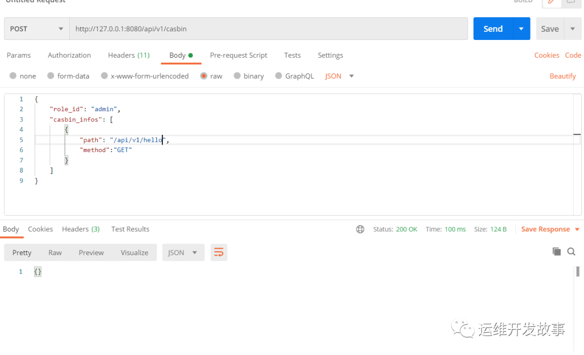
Task: Select the request Body tab
Action: [181, 56]
